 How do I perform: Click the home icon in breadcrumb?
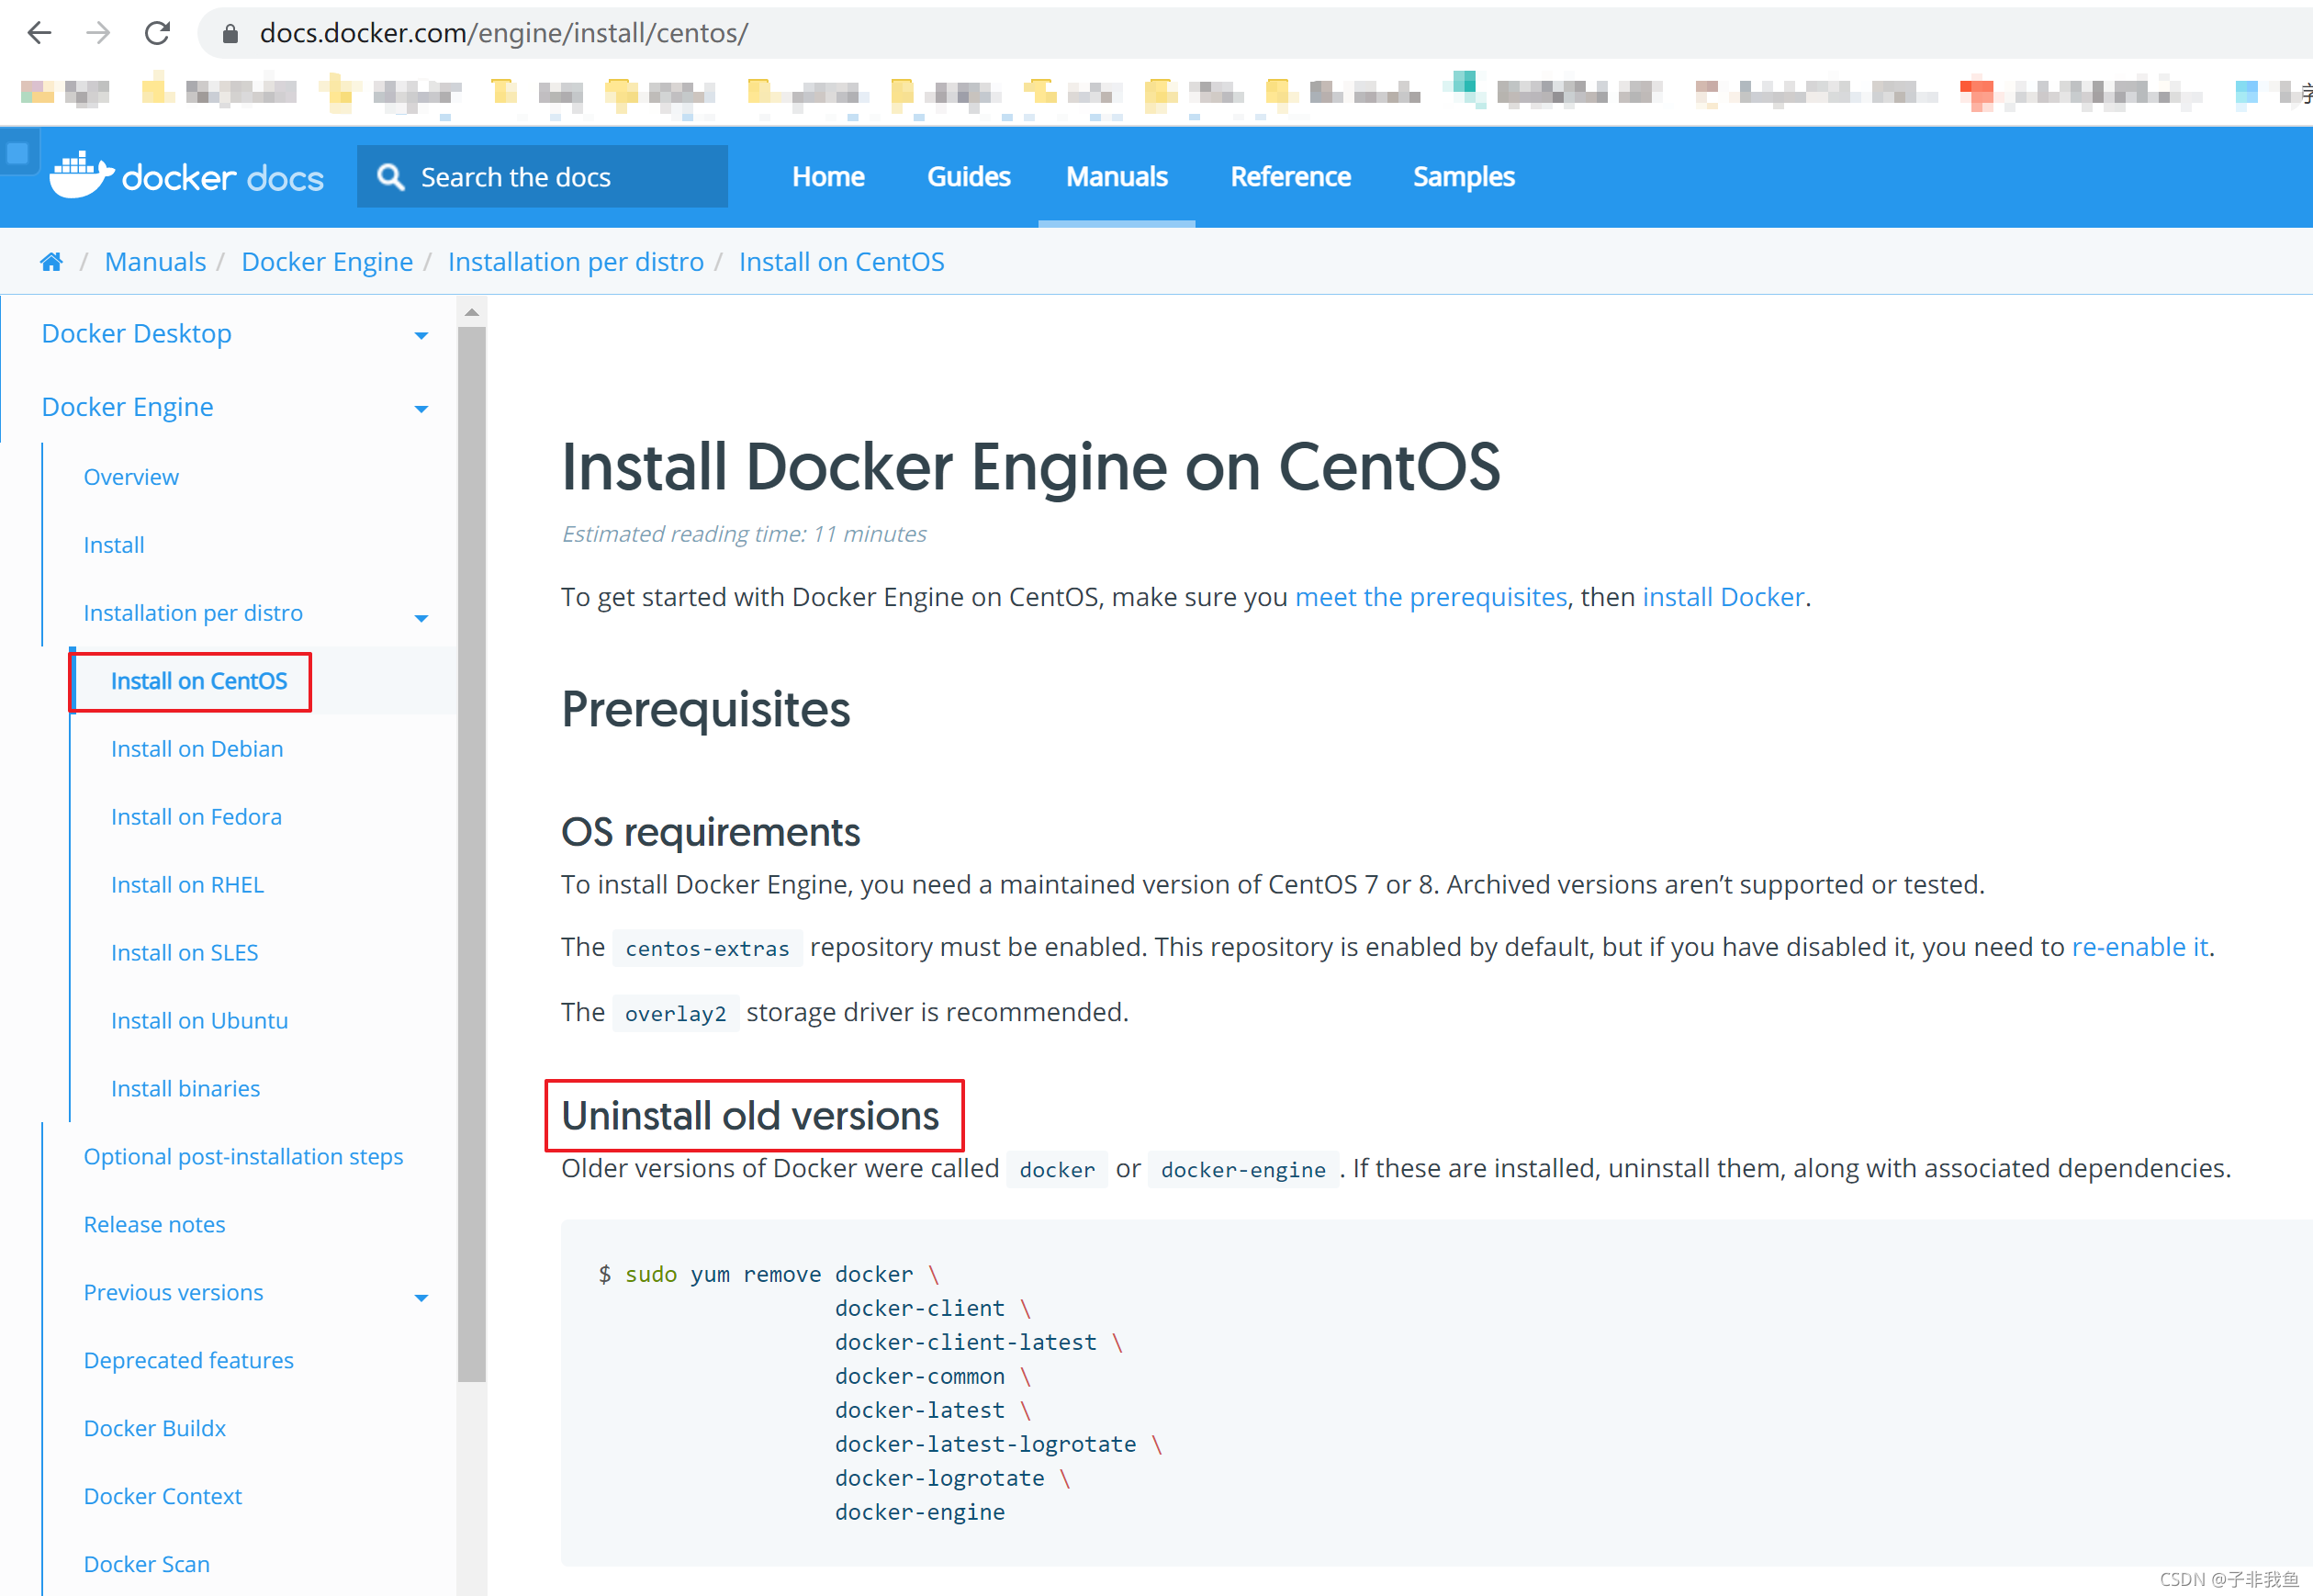pos(51,262)
